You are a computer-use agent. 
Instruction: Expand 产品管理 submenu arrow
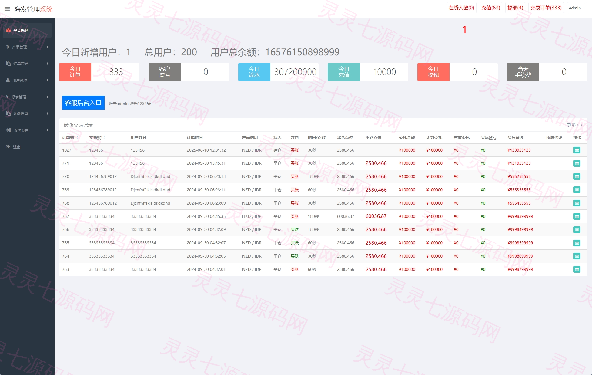(48, 47)
